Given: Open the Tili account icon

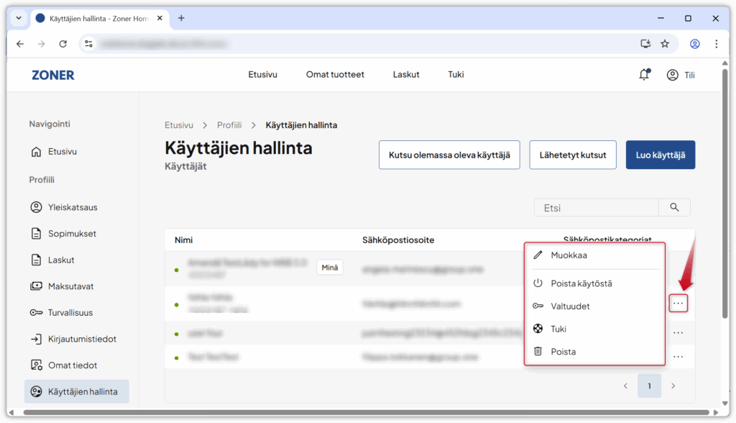Looking at the screenshot, I should point(673,75).
